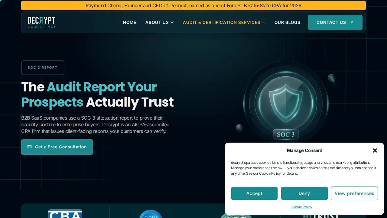Click the AICPA circular logo
Screen dimensions: 387x218
point(151,214)
